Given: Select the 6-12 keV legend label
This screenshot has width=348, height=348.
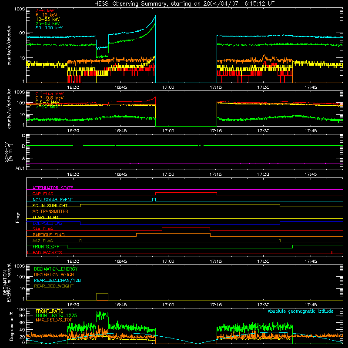Looking at the screenshot, I should click(x=47, y=15).
